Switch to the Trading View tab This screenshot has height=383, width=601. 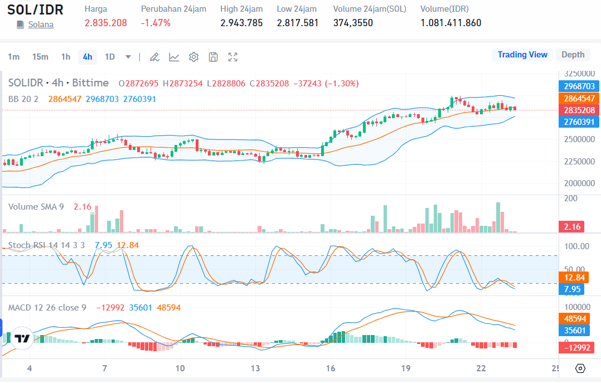522,54
